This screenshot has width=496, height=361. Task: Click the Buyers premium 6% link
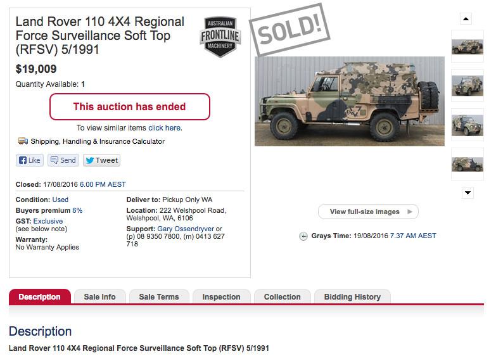pos(77,210)
